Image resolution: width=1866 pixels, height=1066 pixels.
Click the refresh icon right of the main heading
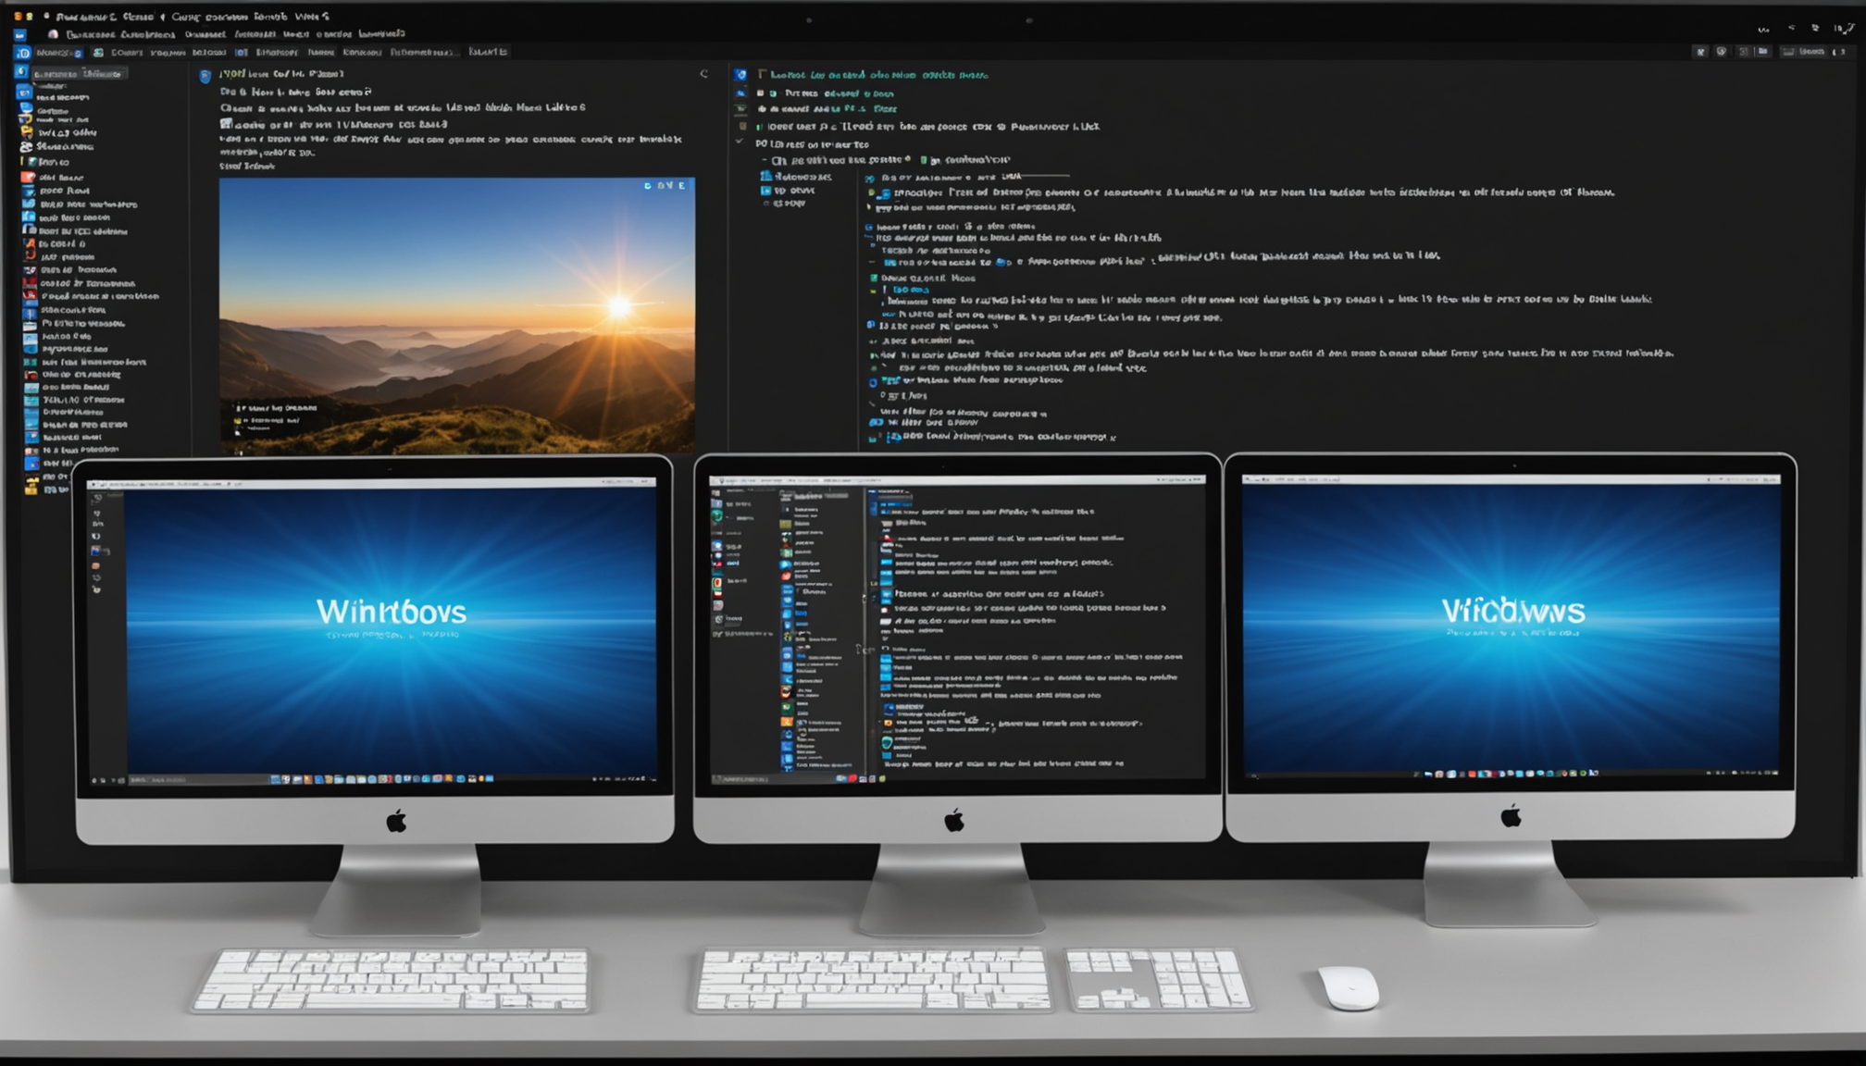pyautogui.click(x=704, y=74)
